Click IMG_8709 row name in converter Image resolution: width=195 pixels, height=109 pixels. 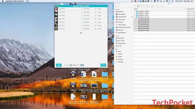tap(62, 25)
